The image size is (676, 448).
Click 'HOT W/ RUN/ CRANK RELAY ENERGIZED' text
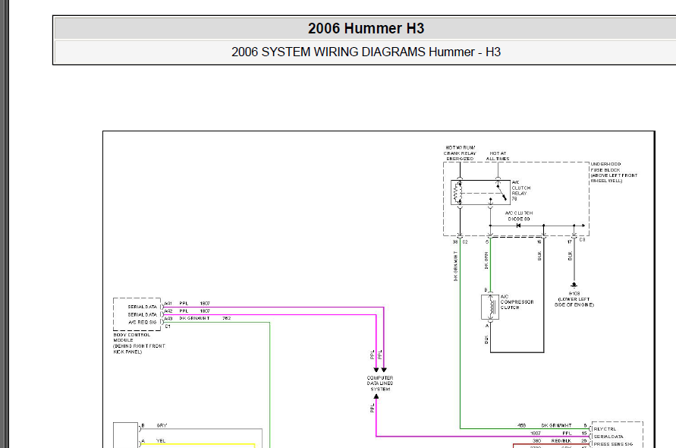(x=460, y=153)
